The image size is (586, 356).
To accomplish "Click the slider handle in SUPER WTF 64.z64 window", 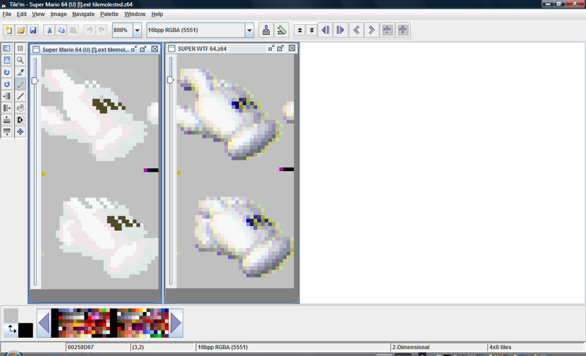I will (170, 81).
